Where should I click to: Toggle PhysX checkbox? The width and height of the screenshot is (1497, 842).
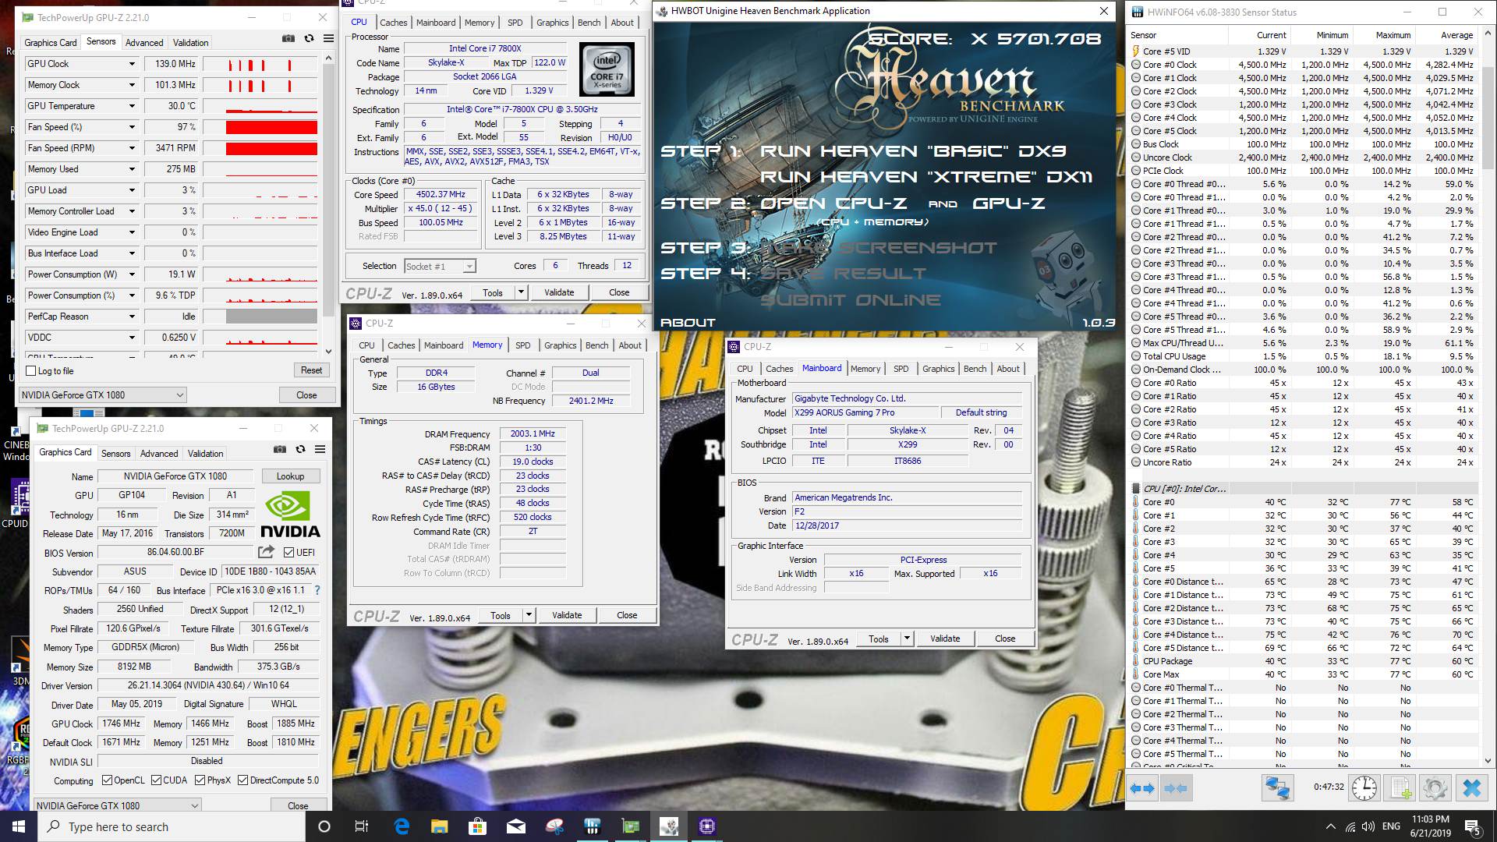point(200,780)
